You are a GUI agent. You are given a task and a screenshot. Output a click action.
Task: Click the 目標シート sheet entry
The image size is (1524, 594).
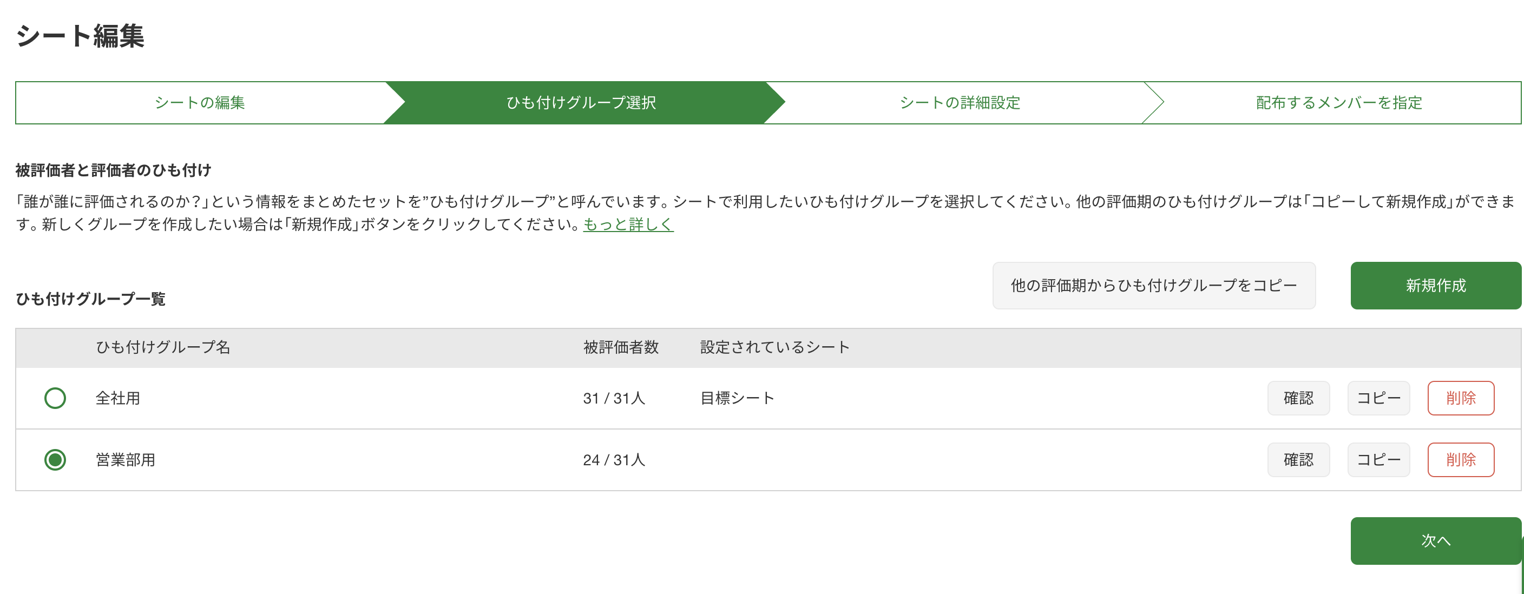(x=737, y=398)
